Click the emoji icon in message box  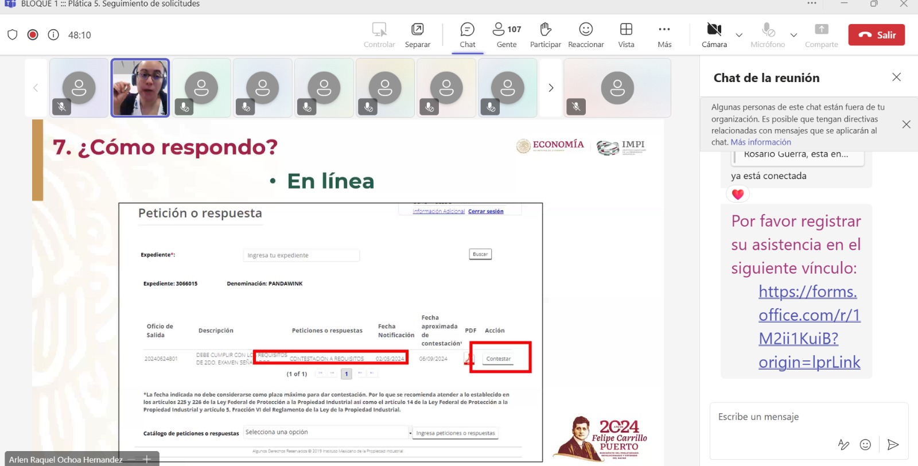865,444
